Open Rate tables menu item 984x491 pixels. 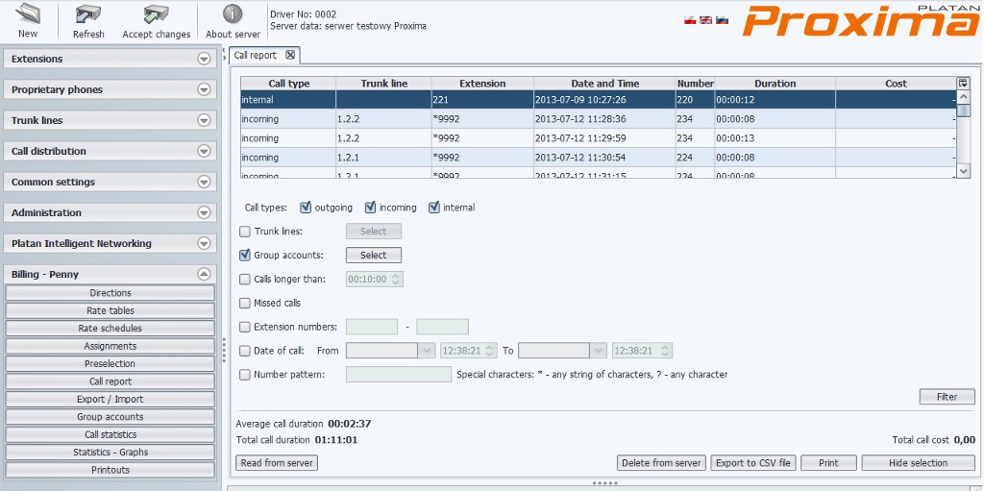coord(111,310)
